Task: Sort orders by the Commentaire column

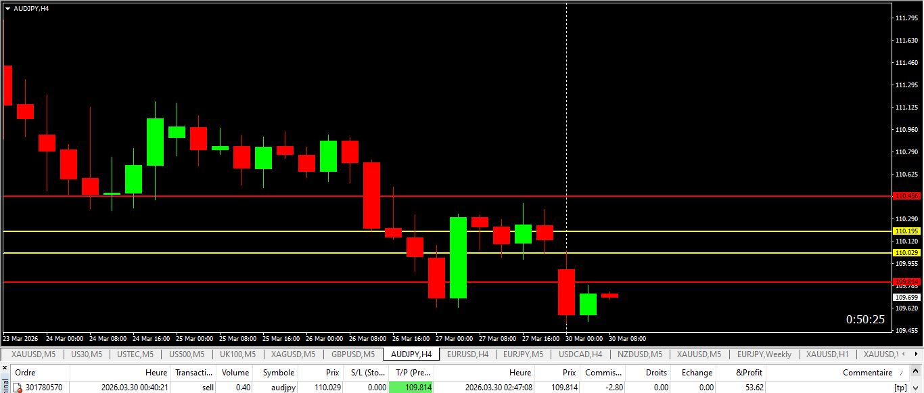Action: 867,373
